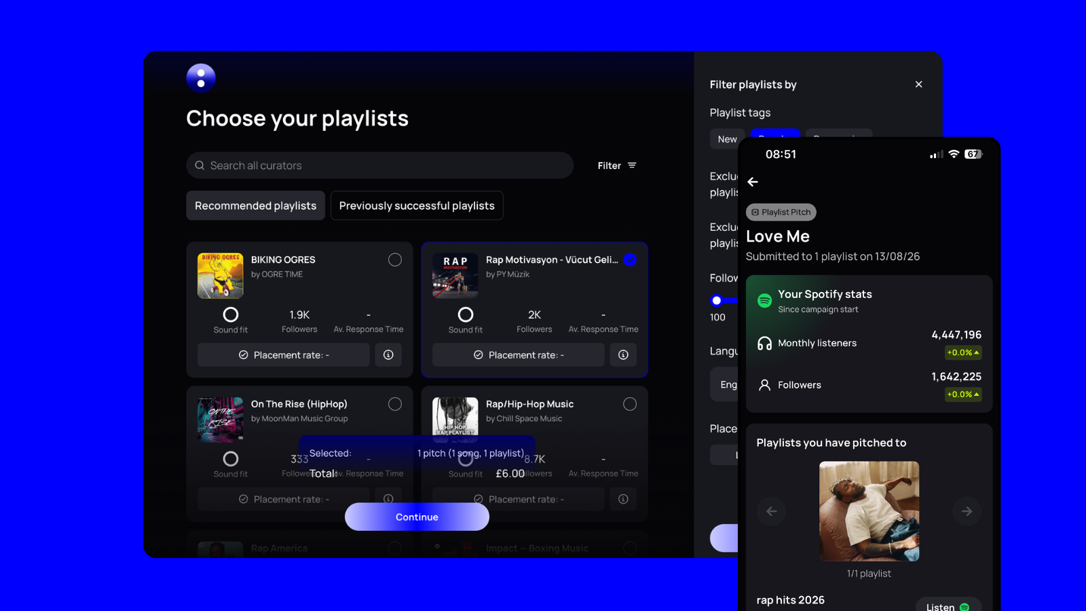The width and height of the screenshot is (1086, 611).
Task: Click the phone signal strength icon
Action: (937, 155)
